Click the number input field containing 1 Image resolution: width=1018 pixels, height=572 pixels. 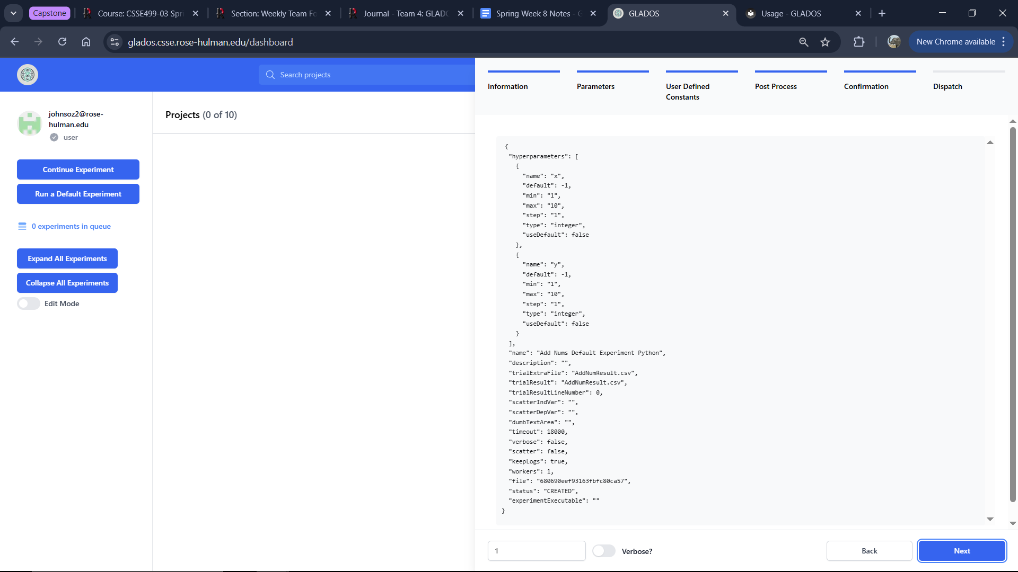(536, 551)
